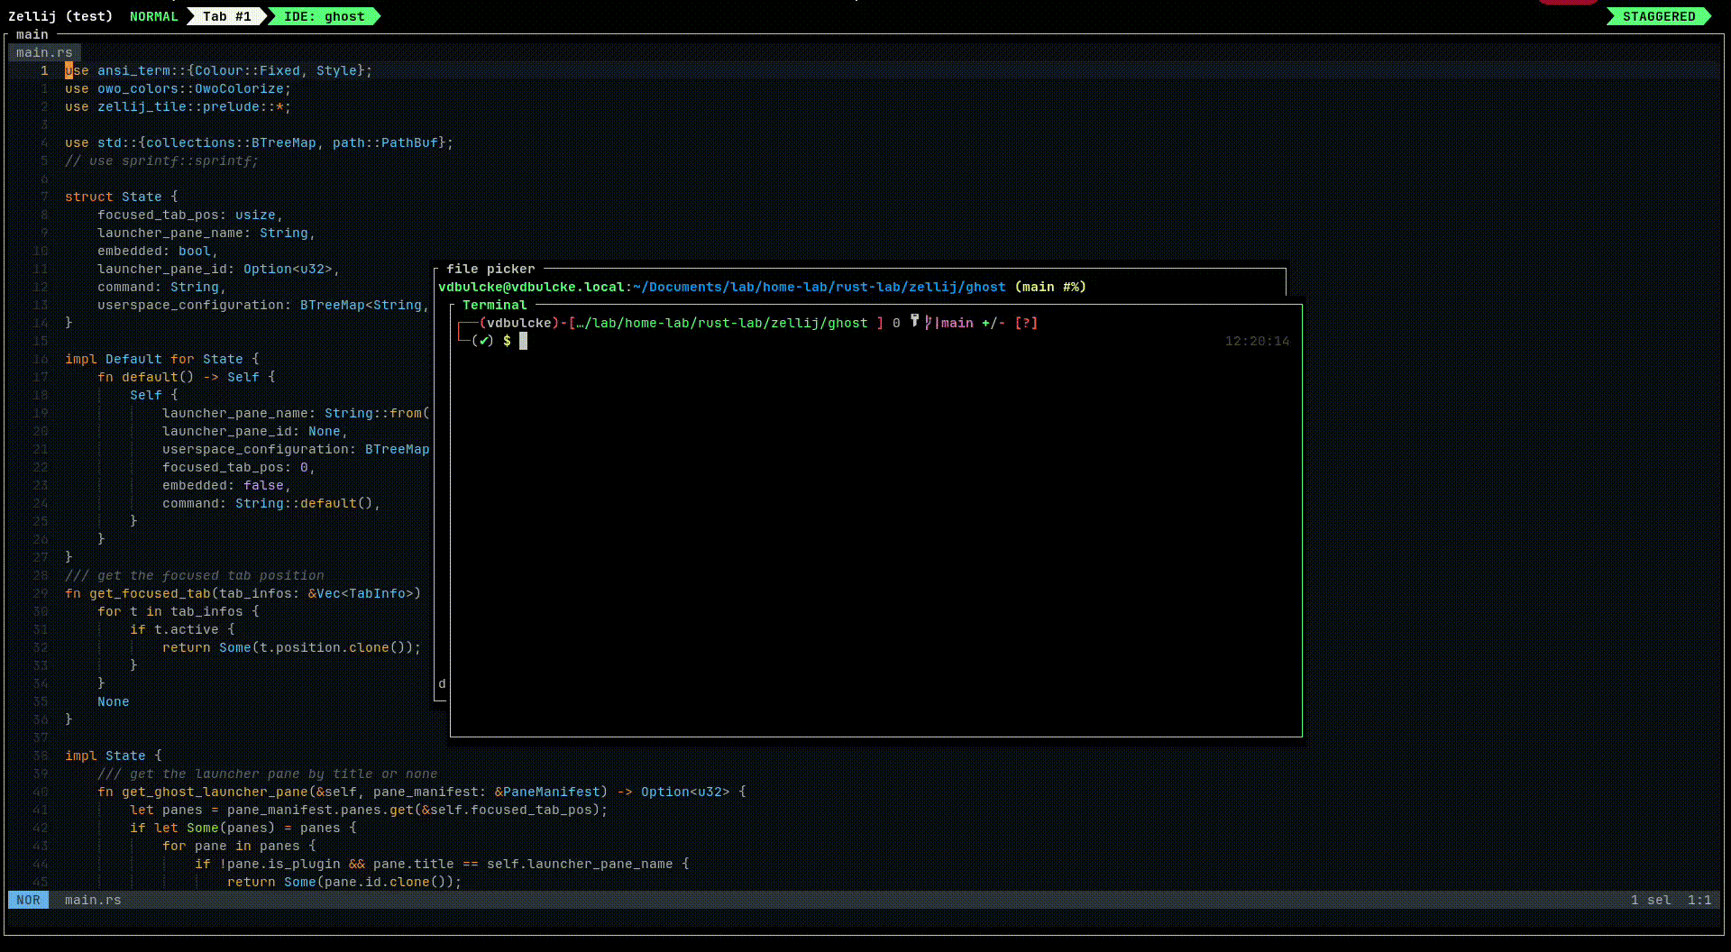Click 'use owo_colors::OwoColorize;' line
Viewport: 1731px width, 952px height.
(178, 88)
